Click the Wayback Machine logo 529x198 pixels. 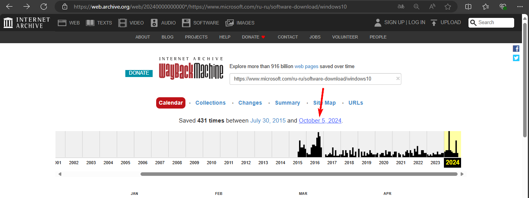click(x=191, y=68)
